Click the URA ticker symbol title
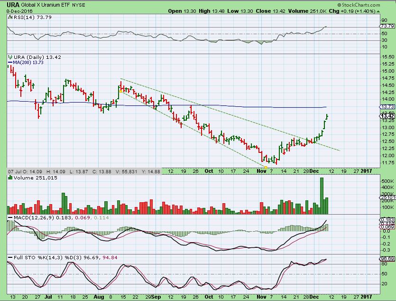Viewport: 396px width, 301px height. (13, 4)
